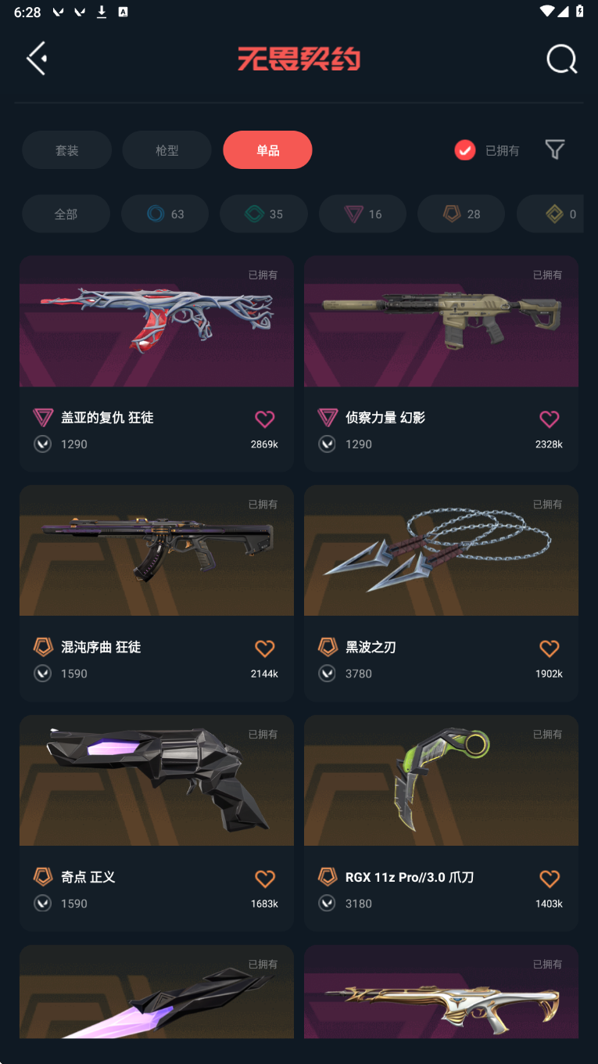Toggle the 已拥有 owned checkbox
The image size is (598, 1064).
click(465, 150)
